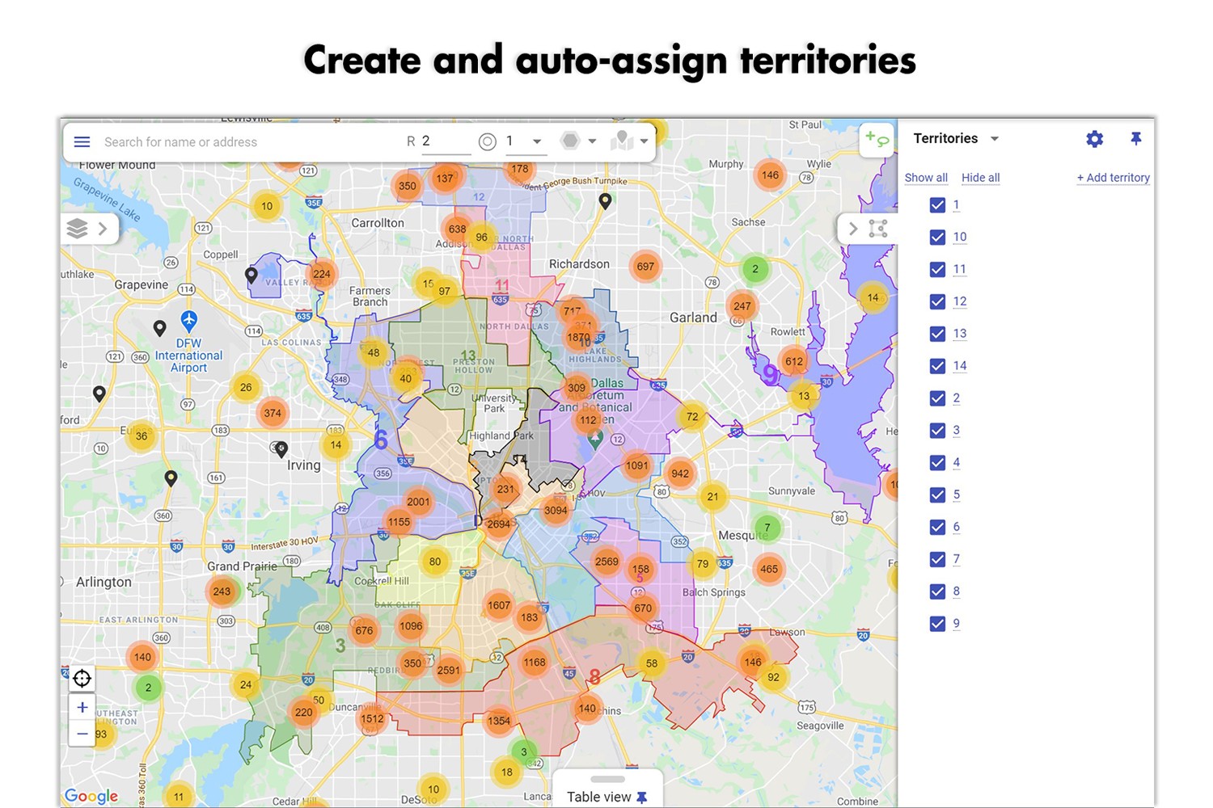1213x808 pixels.
Task: Click the selection frame nodes icon
Action: tap(878, 229)
